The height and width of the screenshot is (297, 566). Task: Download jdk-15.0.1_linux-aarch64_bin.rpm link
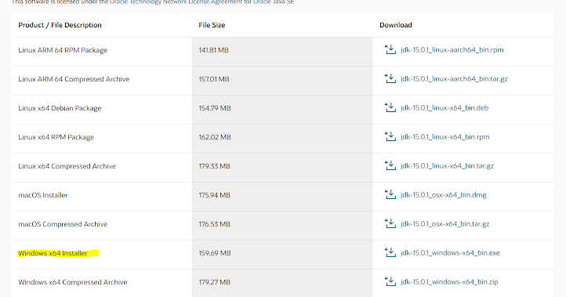click(452, 50)
